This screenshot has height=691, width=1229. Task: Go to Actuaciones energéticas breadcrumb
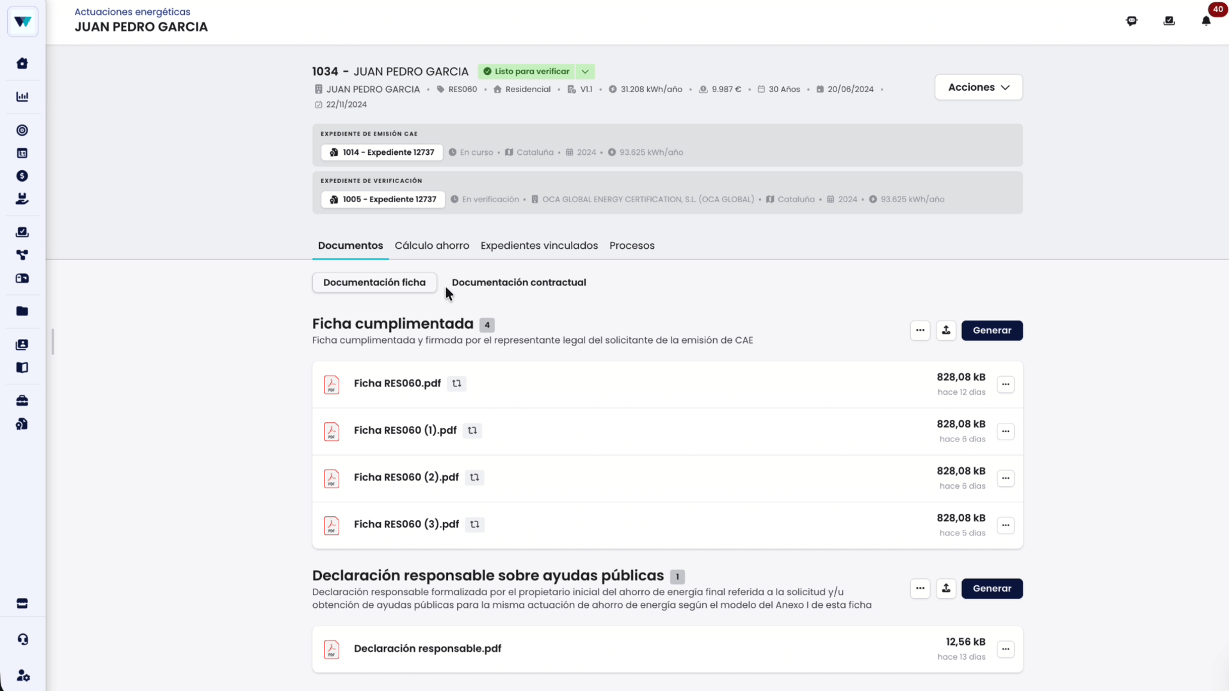tap(133, 12)
